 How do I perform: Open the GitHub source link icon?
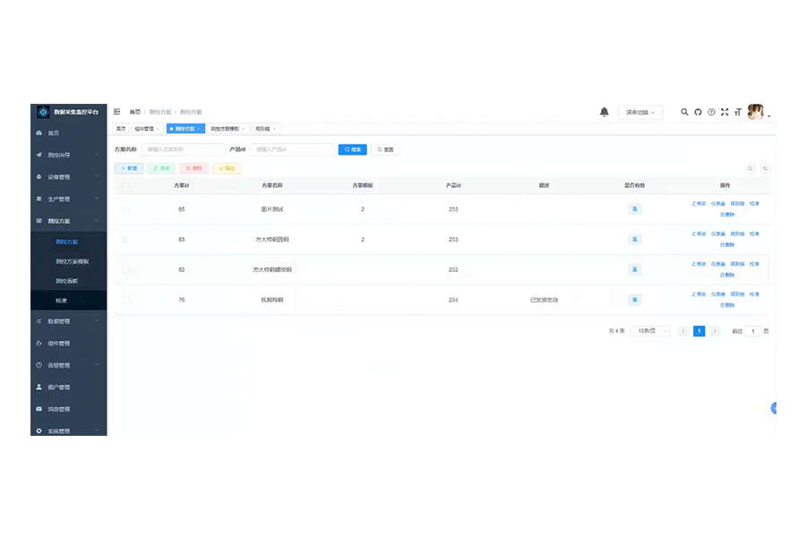click(699, 112)
